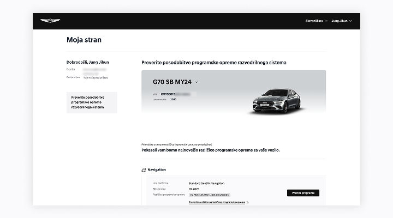Click the software version code badge
This screenshot has height=218, width=393.
pos(209,195)
